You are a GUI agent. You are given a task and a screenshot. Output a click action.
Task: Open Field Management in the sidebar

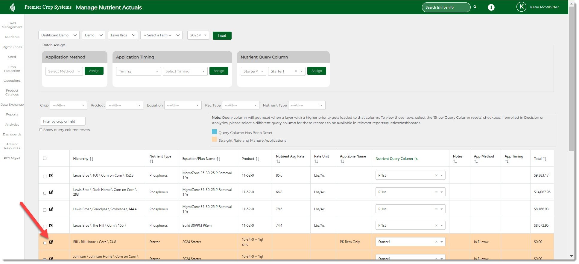click(12, 25)
